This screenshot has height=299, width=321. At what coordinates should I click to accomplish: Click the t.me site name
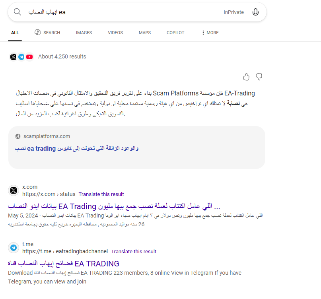point(28,244)
